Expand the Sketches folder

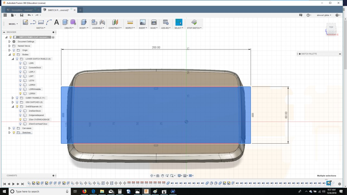pos(9,132)
